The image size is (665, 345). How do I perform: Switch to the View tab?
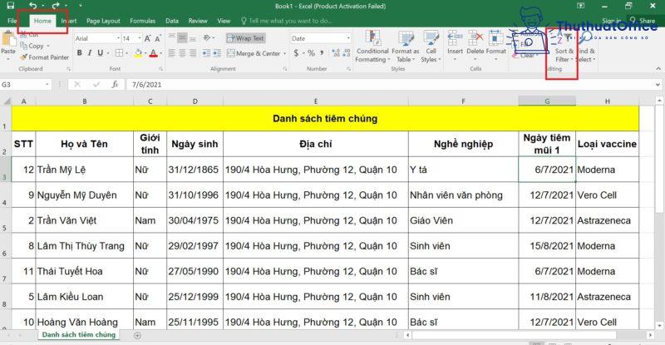224,21
